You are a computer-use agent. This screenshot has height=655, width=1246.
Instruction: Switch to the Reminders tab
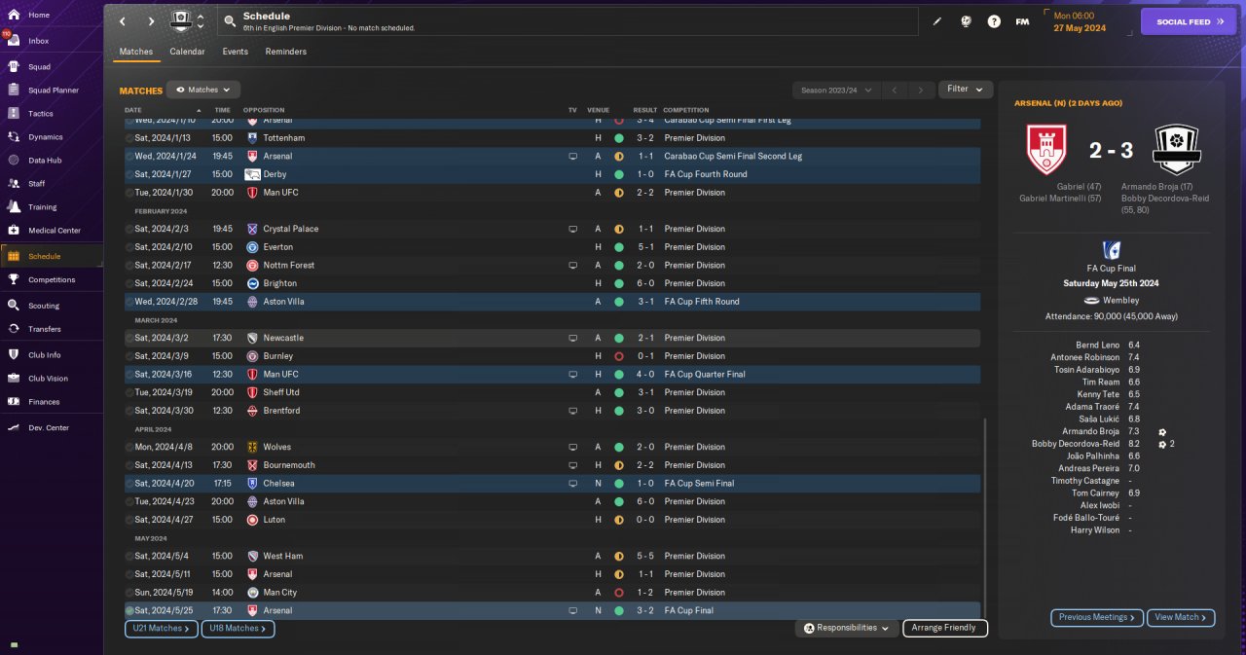[286, 52]
